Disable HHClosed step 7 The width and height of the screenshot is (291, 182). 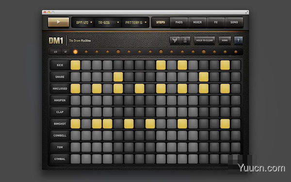click(140, 89)
